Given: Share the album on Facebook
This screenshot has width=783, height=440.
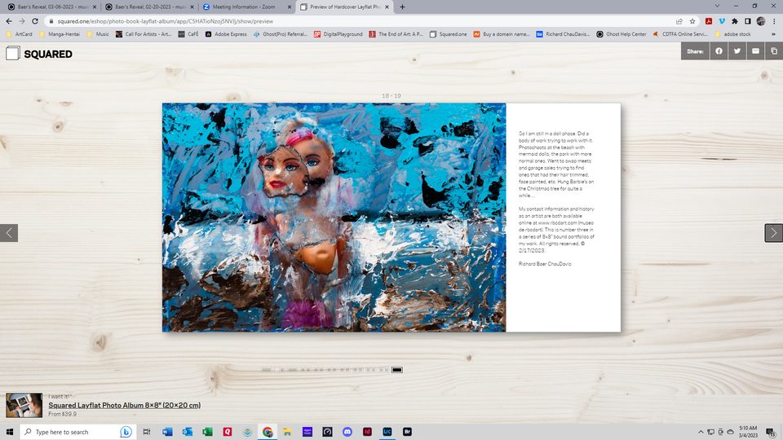Looking at the screenshot, I should 719,51.
